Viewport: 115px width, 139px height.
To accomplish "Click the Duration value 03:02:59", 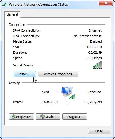I will tap(95, 52).
